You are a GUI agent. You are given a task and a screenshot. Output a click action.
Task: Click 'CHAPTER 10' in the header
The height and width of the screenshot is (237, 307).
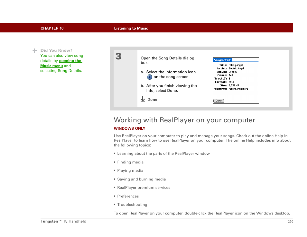[52, 28]
